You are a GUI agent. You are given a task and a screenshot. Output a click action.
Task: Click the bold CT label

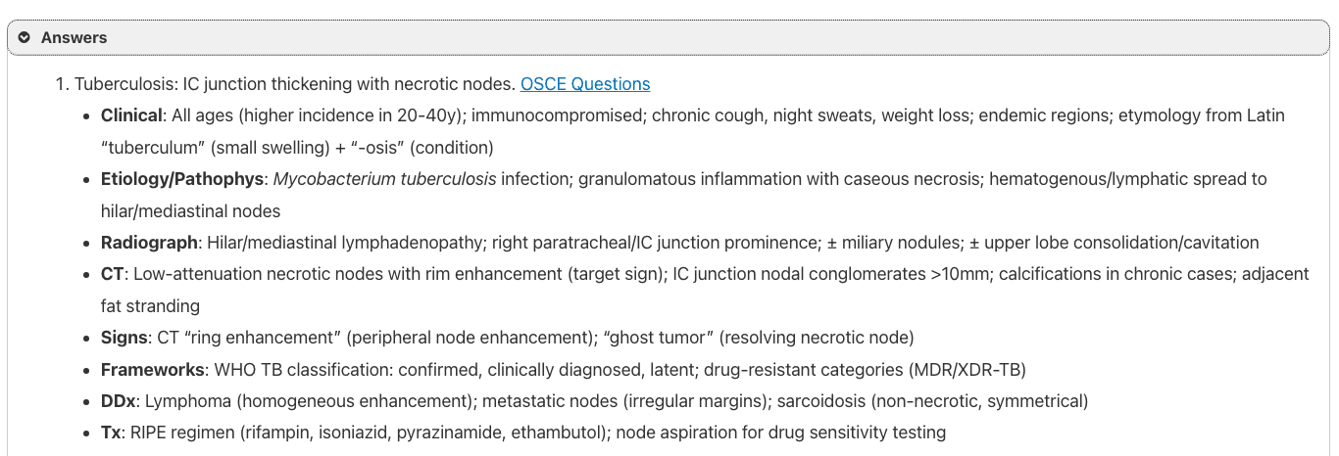pyautogui.click(x=112, y=274)
